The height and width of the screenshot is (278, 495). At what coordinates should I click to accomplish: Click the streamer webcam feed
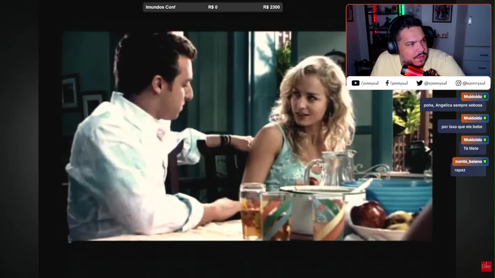pyautogui.click(x=418, y=40)
